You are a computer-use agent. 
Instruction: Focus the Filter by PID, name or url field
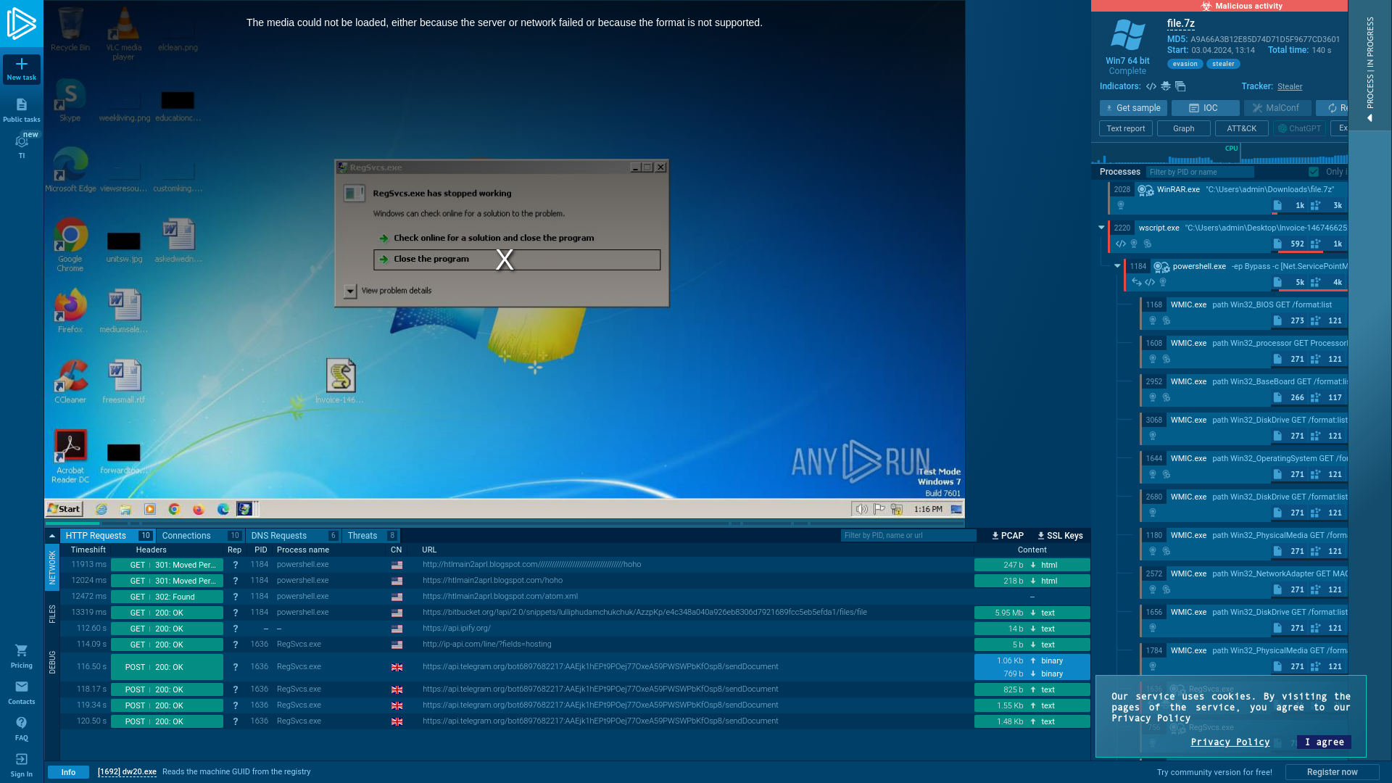[908, 536]
